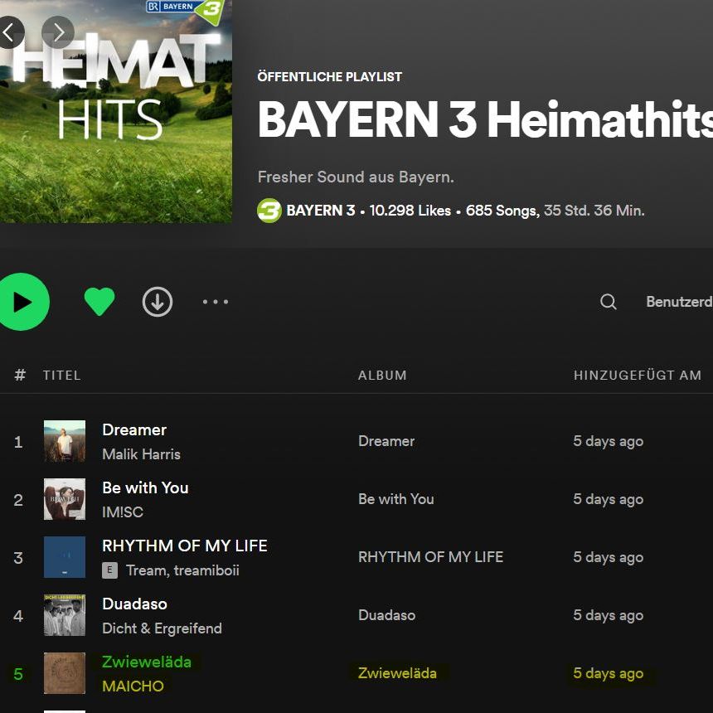Sort by HINZUGEFÜGT AM column header
This screenshot has width=713, height=713.
coord(638,375)
